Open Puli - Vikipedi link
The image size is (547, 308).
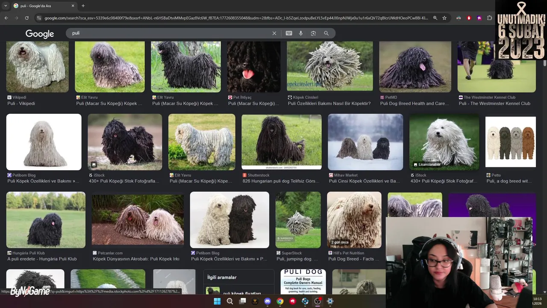tap(21, 104)
